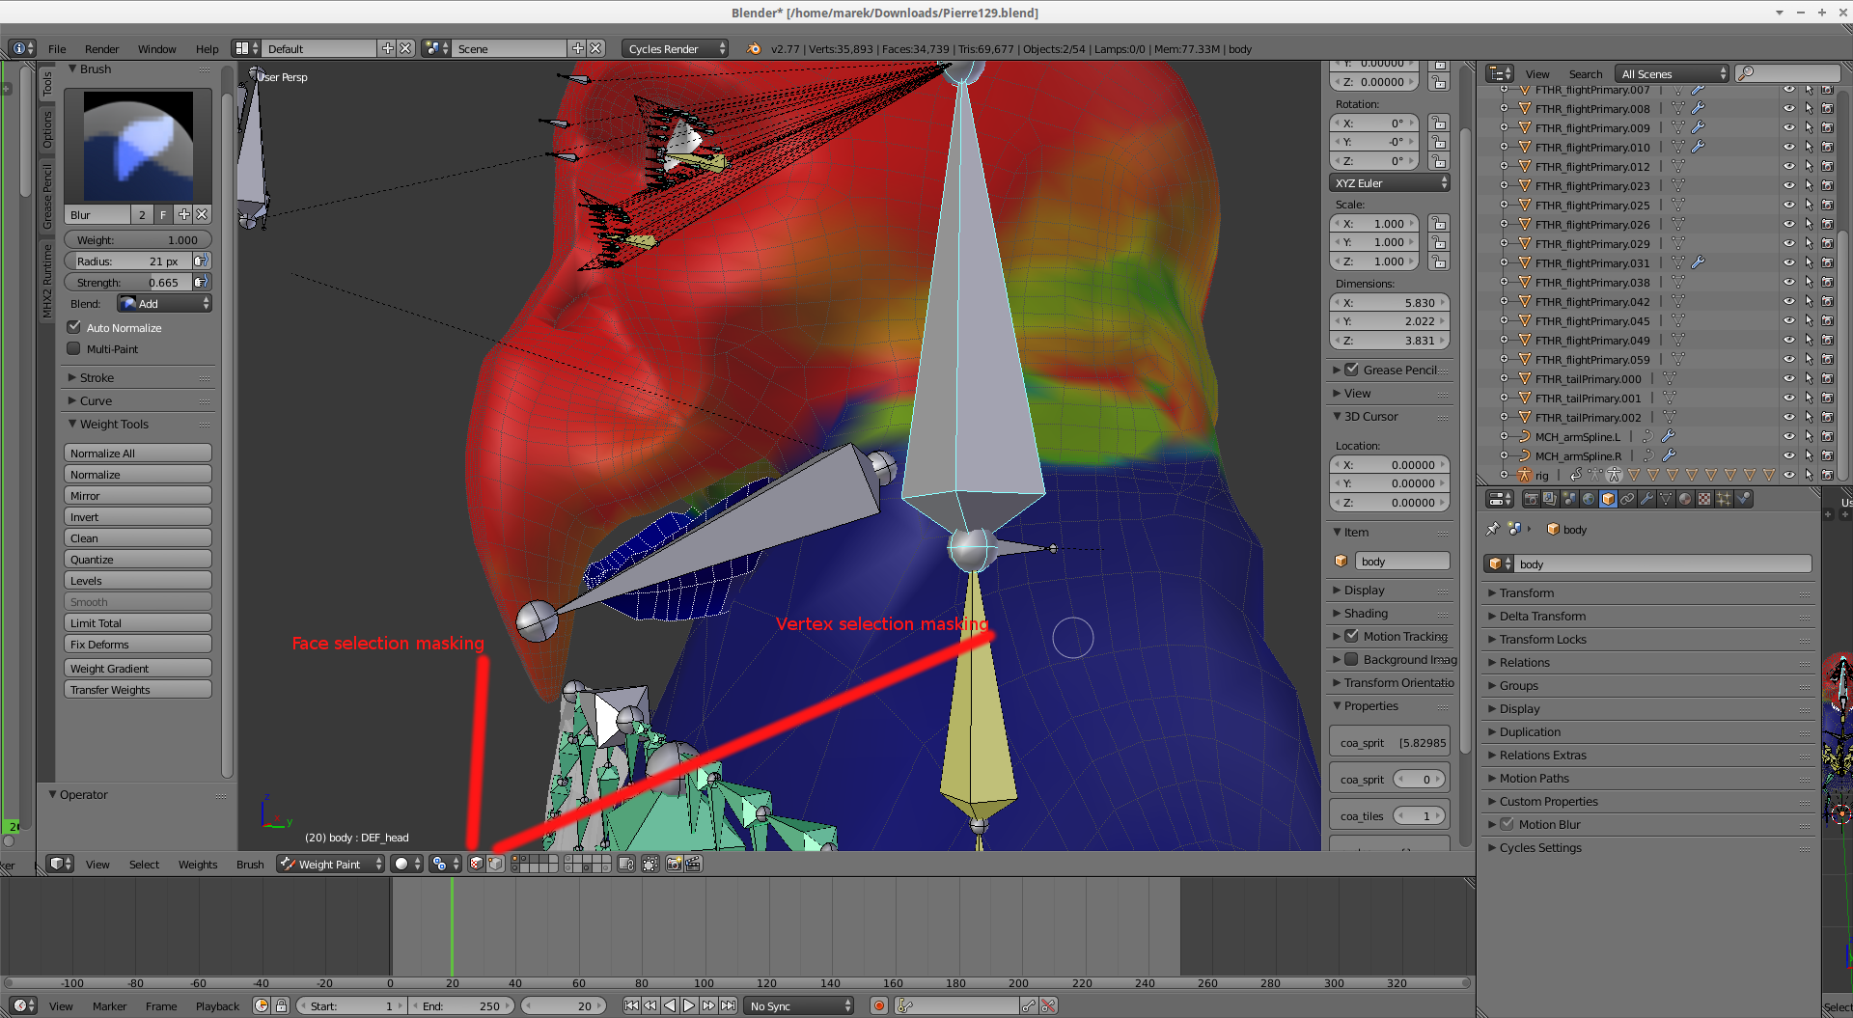Open the Render Layers properties tab

point(1550,499)
